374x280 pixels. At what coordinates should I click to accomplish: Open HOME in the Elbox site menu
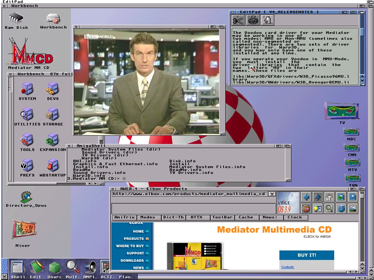138,232
